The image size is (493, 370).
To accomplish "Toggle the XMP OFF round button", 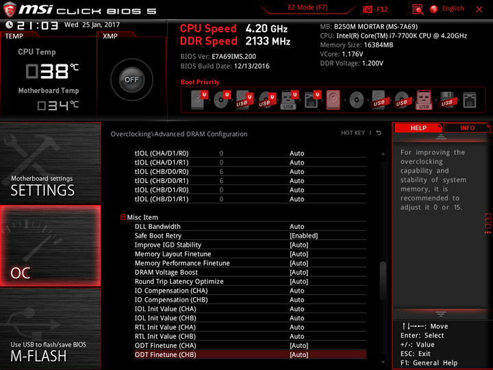I will [x=131, y=79].
